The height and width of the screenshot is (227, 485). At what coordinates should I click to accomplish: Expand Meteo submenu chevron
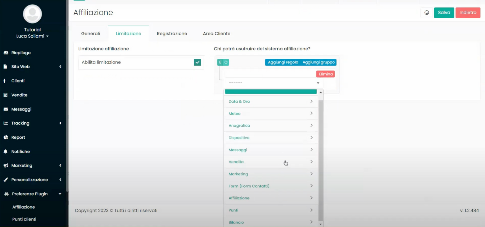(x=311, y=113)
